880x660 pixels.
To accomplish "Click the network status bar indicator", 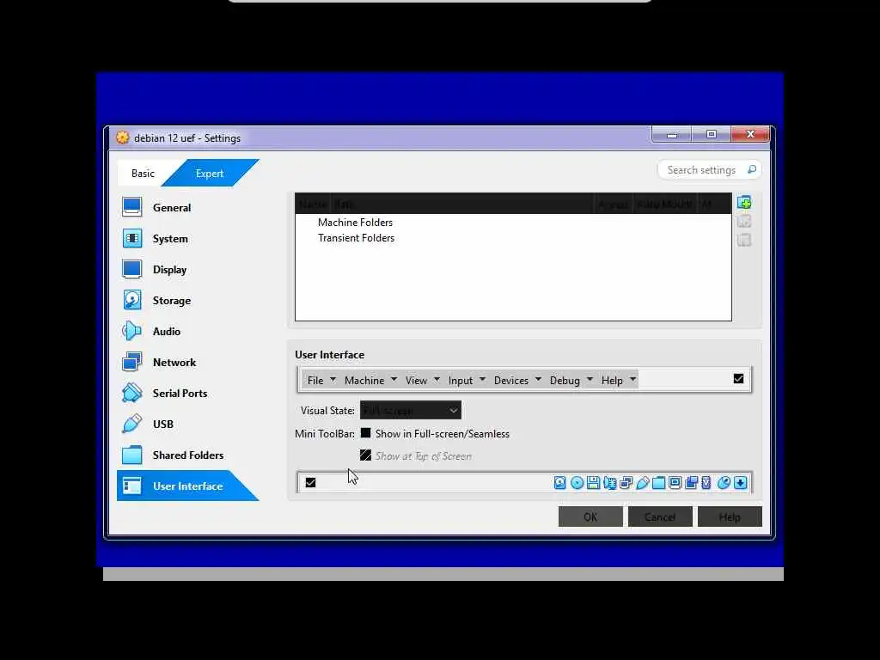I will (x=626, y=483).
